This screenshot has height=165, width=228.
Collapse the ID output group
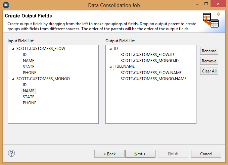[x=110, y=49]
